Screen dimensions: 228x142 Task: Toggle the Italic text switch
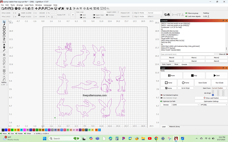click(81, 17)
